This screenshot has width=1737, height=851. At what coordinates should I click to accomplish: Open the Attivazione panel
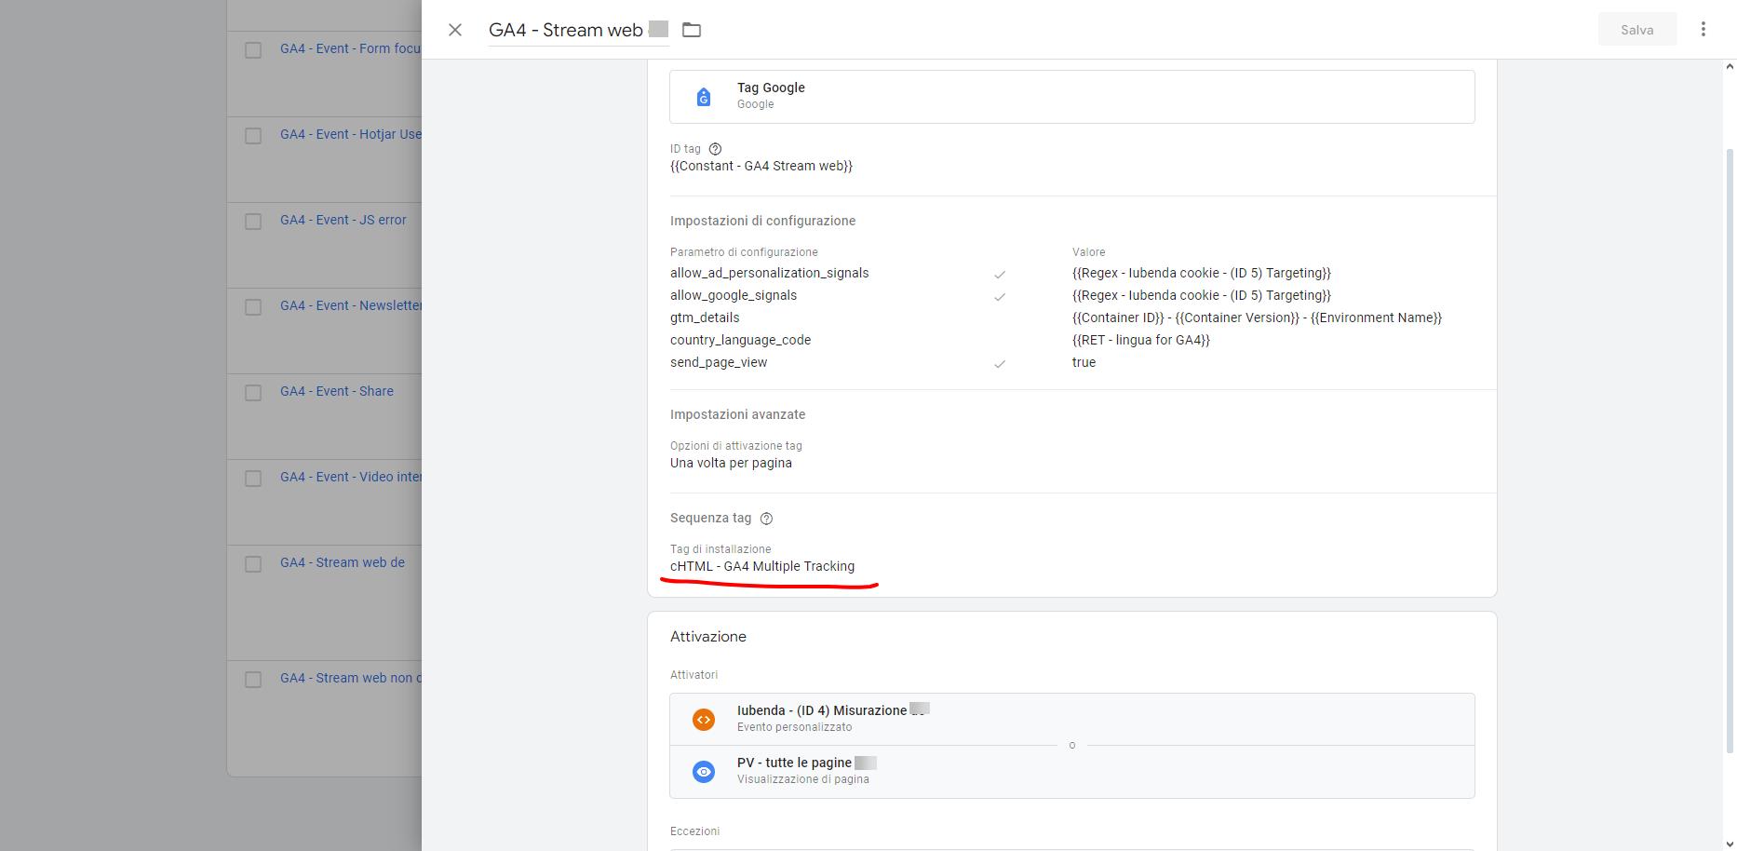708,636
